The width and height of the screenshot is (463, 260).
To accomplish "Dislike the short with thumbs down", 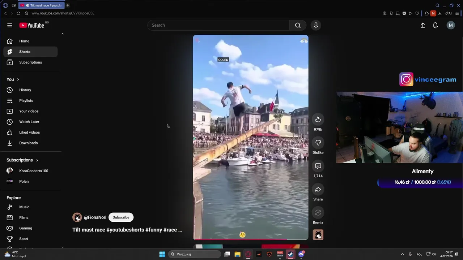I will pos(318,143).
